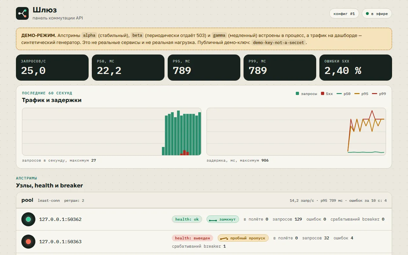Screen dimensions: 408x255
Task: Click the «pool» group name
Action: pyautogui.click(x=27, y=200)
